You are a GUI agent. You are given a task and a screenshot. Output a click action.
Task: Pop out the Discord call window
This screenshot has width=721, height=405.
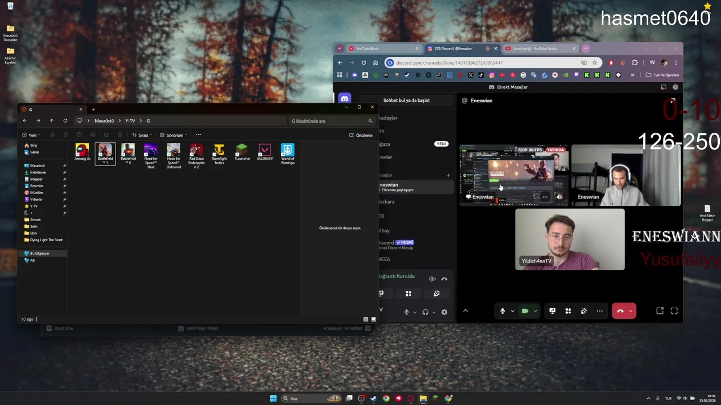click(x=660, y=310)
